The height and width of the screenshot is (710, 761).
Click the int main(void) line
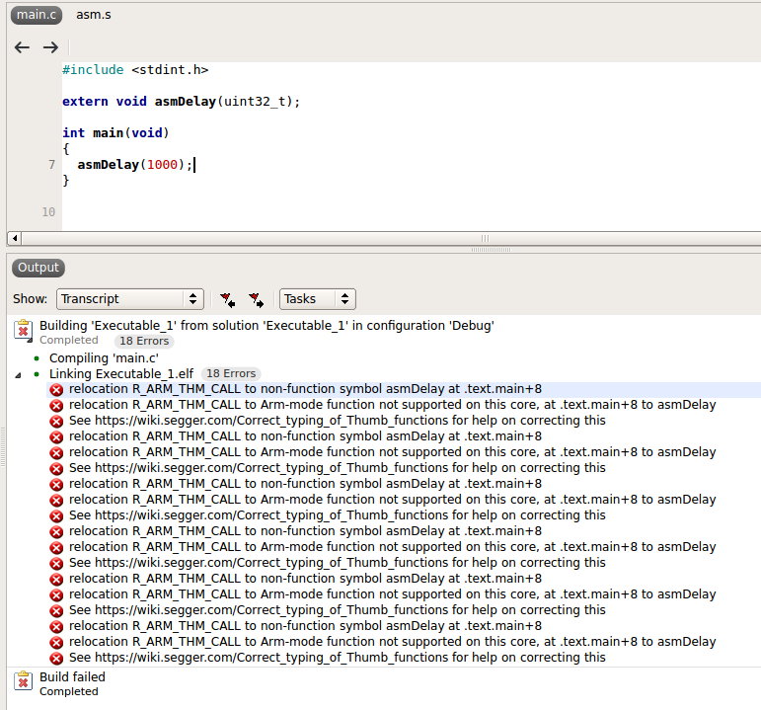(115, 133)
